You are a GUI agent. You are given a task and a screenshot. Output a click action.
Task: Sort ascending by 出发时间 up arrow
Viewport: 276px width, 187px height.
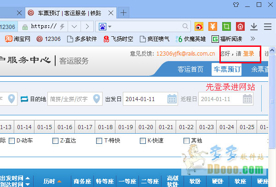click(x=28, y=178)
